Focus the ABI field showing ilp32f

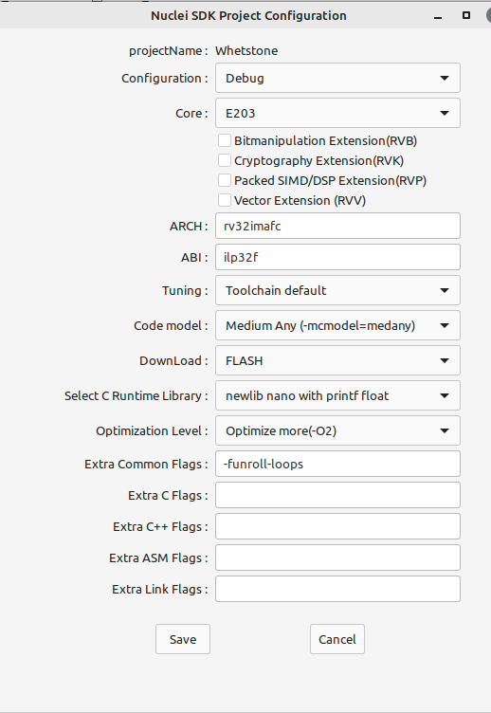(337, 257)
